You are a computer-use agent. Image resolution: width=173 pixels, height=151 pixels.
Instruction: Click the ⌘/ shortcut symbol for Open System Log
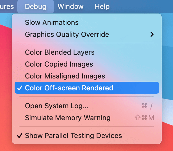tap(147, 106)
